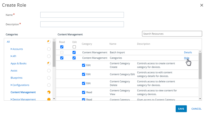
Task: Click the Apps & Books status circle
Action: pyautogui.click(x=49, y=64)
